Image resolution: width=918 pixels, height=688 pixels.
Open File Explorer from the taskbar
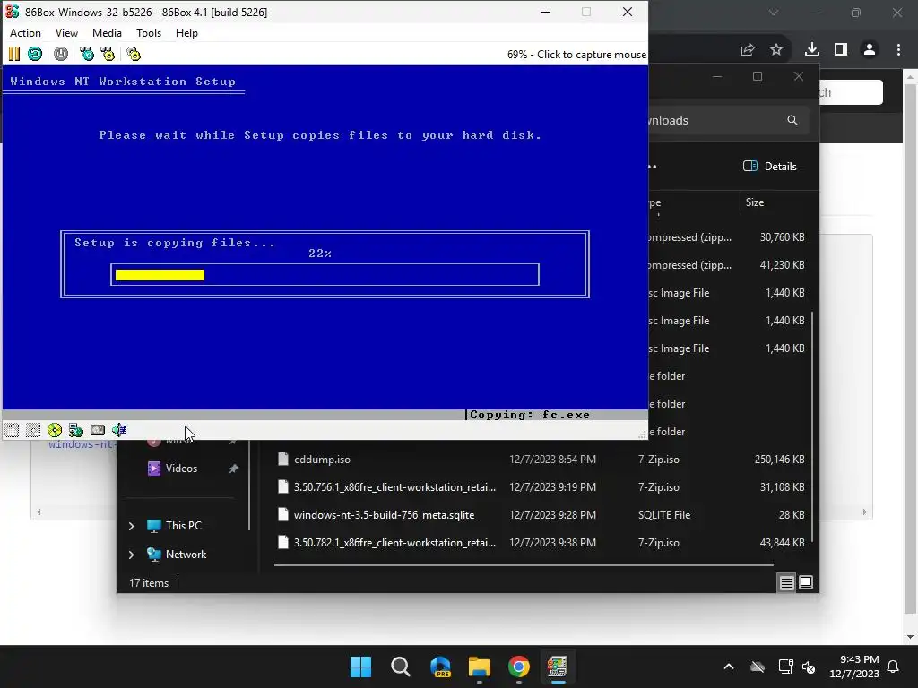tap(480, 666)
